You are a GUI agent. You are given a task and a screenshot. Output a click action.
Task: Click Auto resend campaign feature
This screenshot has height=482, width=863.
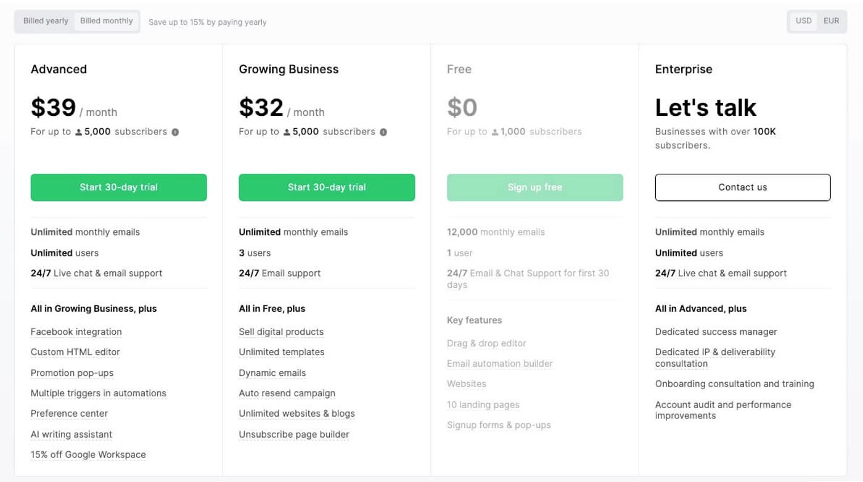tap(287, 393)
